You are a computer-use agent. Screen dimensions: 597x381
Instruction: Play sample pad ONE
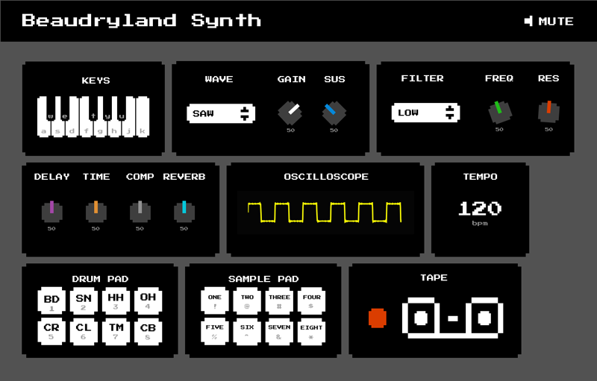pyautogui.click(x=215, y=300)
